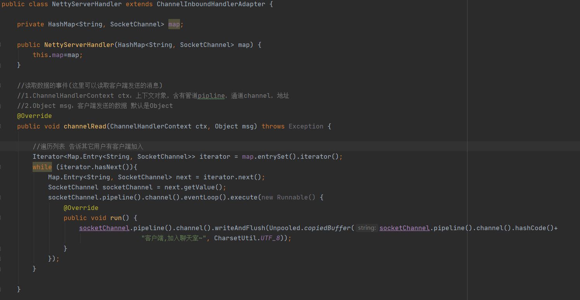
Task: Click the hashCode() call
Action: (535, 228)
